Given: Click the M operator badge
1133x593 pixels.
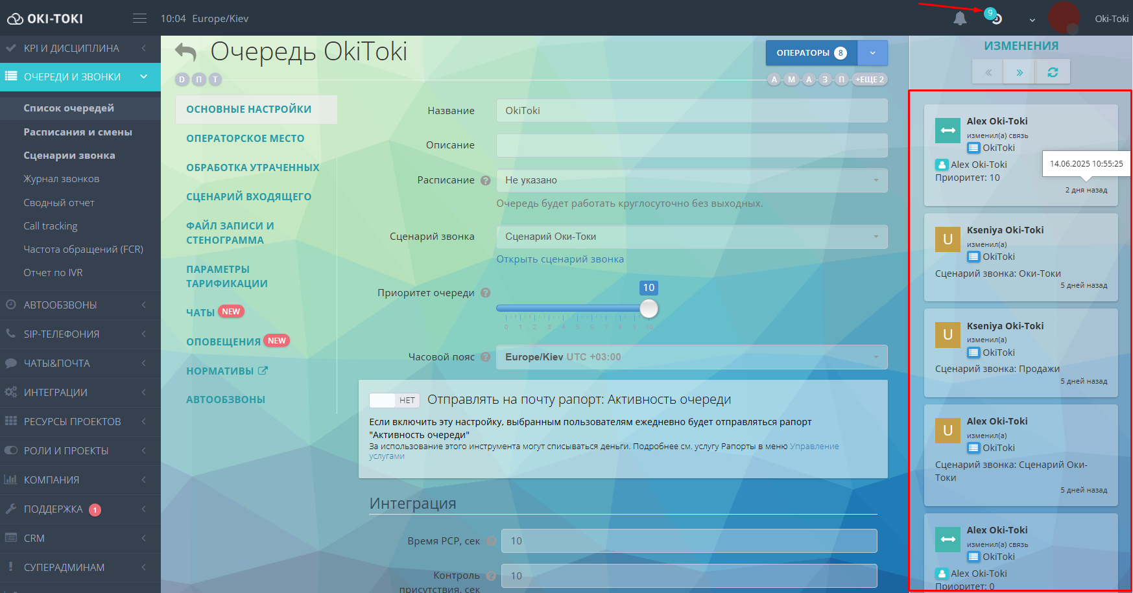Looking at the screenshot, I should (x=791, y=80).
